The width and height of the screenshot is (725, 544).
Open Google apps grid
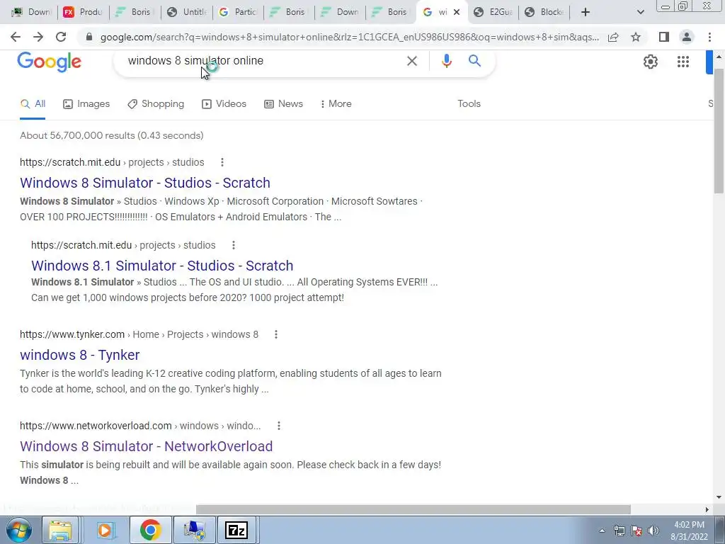click(x=683, y=62)
